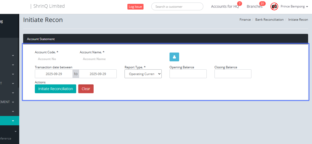Select the transaction start date field
The image size is (312, 144).
(54, 74)
